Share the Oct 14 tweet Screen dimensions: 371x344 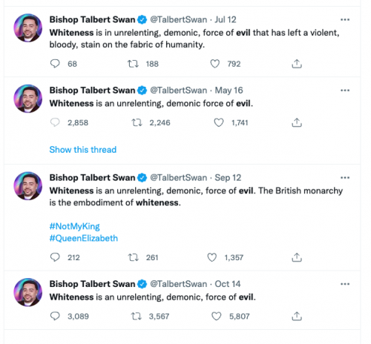(x=297, y=316)
